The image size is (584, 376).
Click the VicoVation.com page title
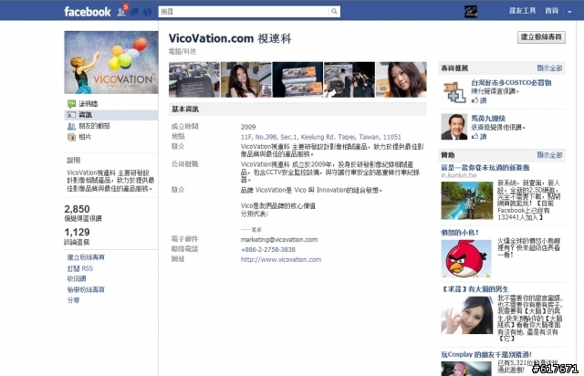pyautogui.click(x=230, y=38)
